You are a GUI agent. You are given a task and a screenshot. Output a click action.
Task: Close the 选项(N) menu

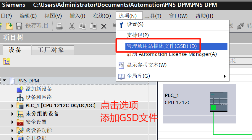129,16
